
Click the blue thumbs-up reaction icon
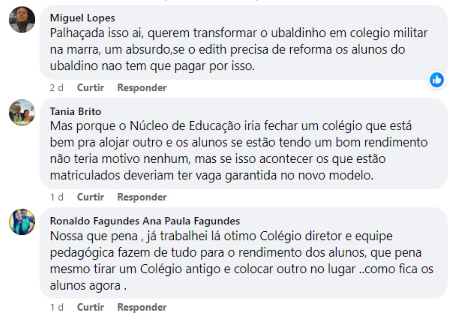437,80
